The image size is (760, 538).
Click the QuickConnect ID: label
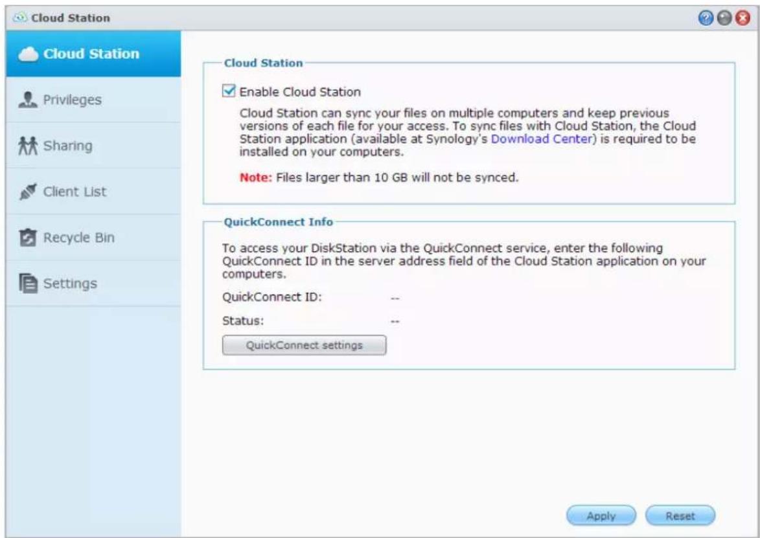tap(272, 297)
